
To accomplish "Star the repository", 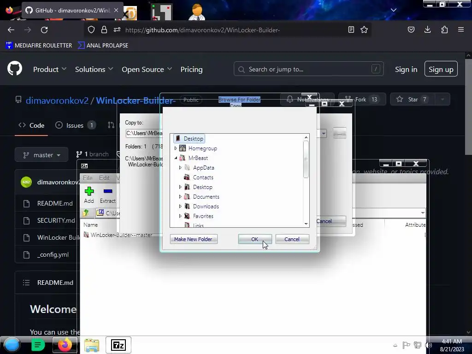I will point(413,100).
